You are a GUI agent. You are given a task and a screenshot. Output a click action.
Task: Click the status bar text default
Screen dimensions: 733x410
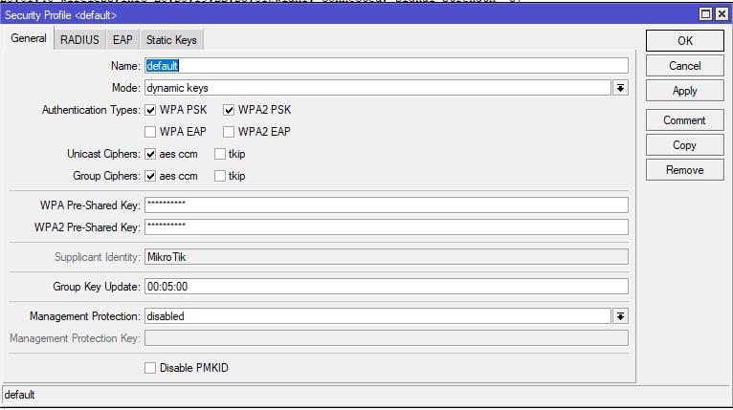tap(20, 395)
